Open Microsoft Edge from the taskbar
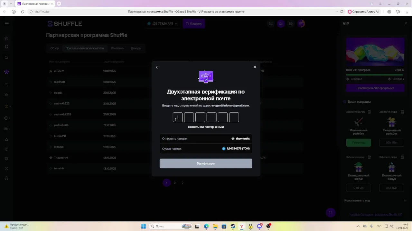 point(206,226)
